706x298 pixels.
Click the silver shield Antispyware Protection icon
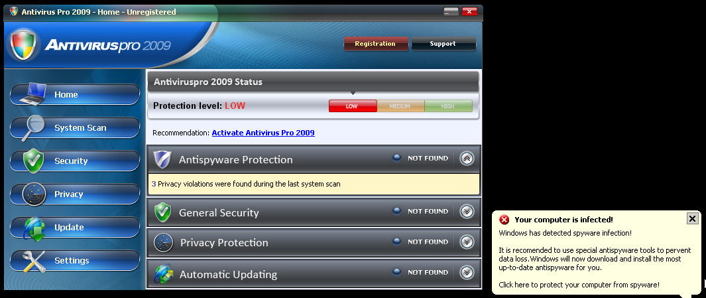coord(162,159)
